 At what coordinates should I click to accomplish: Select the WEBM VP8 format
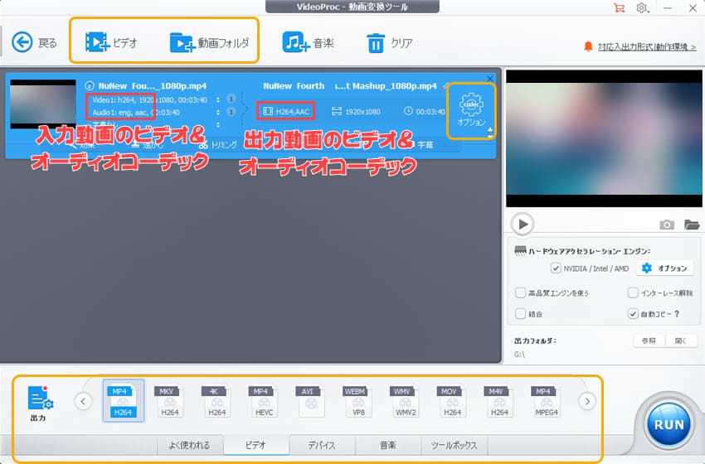358,401
